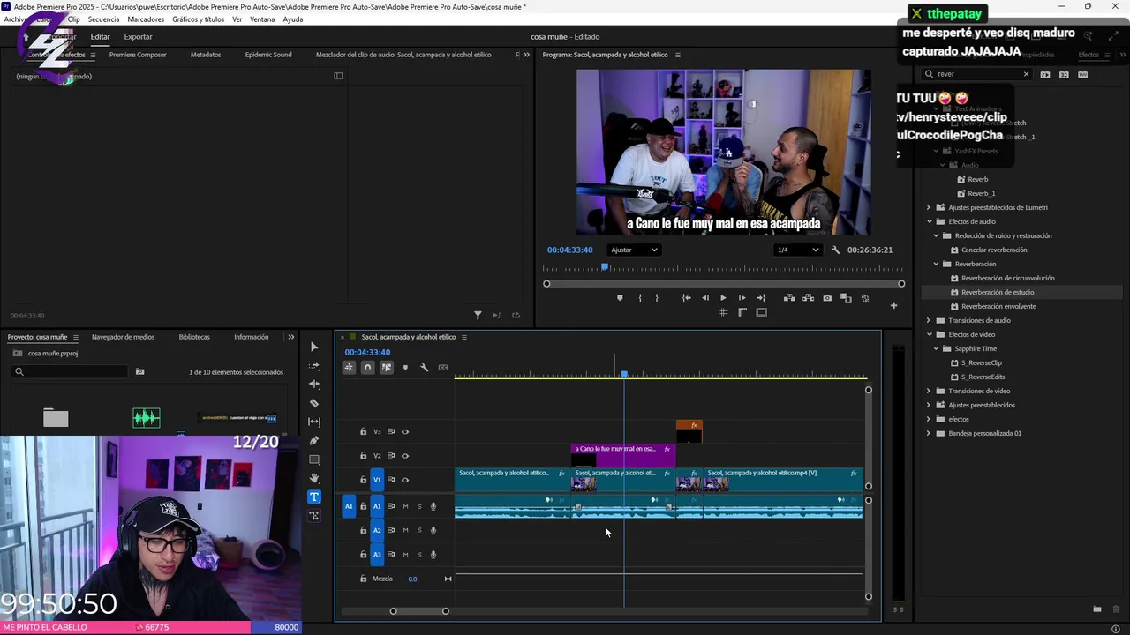Toggle V3 track output eye
1130x635 pixels.
405,432
